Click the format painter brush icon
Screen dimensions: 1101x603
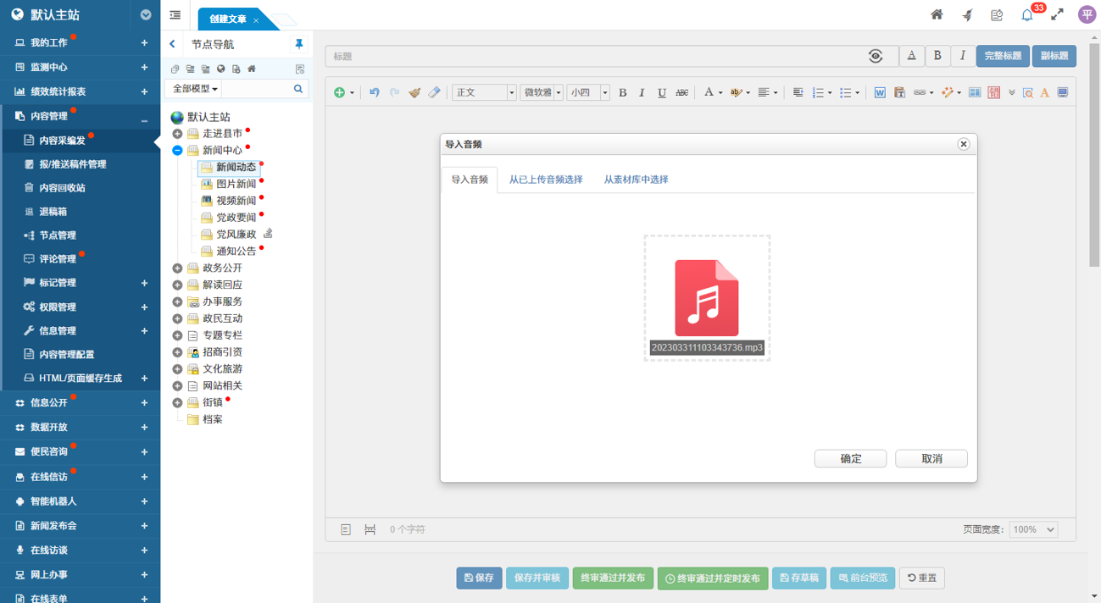tap(414, 92)
